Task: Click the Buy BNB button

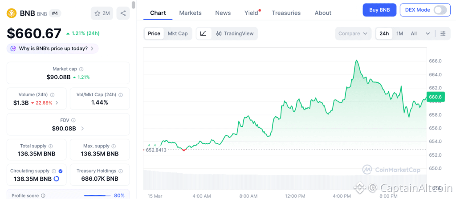Action: coord(379,10)
